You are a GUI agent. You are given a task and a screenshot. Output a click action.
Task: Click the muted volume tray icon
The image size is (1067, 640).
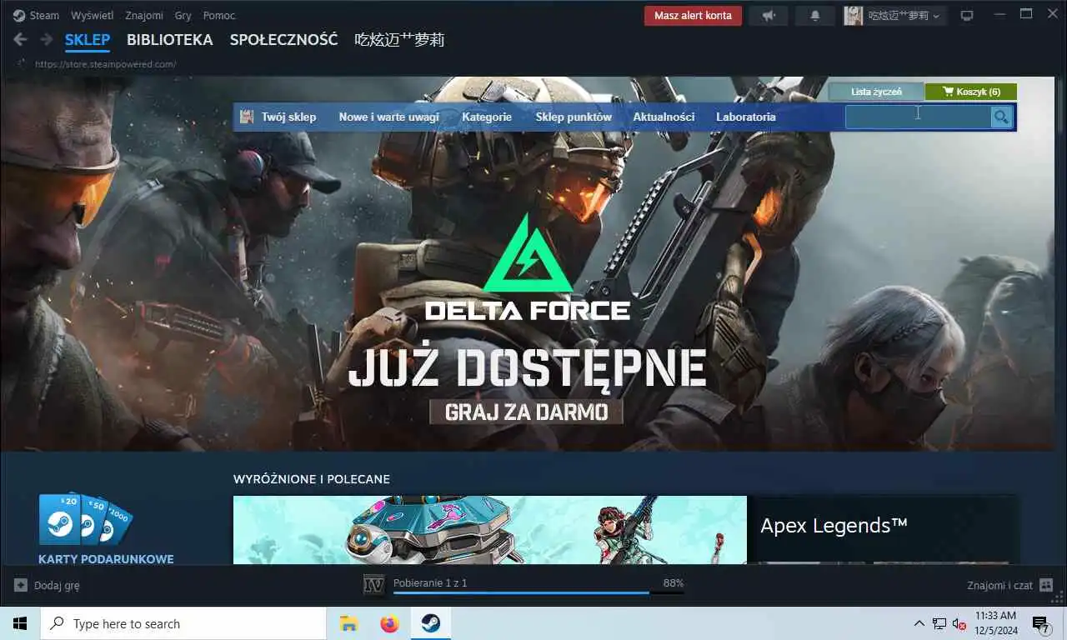click(959, 623)
